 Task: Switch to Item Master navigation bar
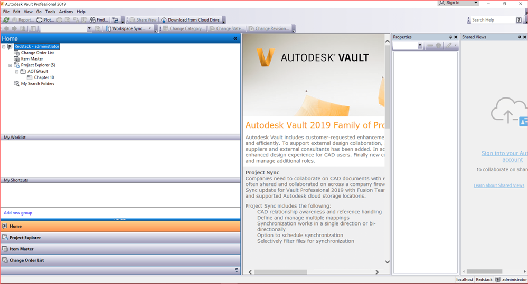(120, 249)
